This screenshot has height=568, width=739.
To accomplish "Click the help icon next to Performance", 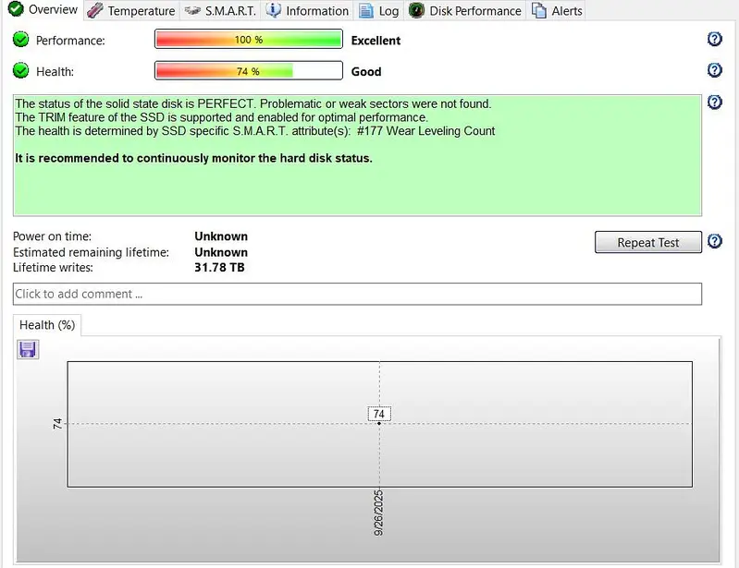I will point(714,39).
